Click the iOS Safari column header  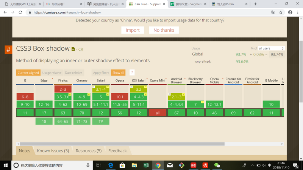click(139, 80)
